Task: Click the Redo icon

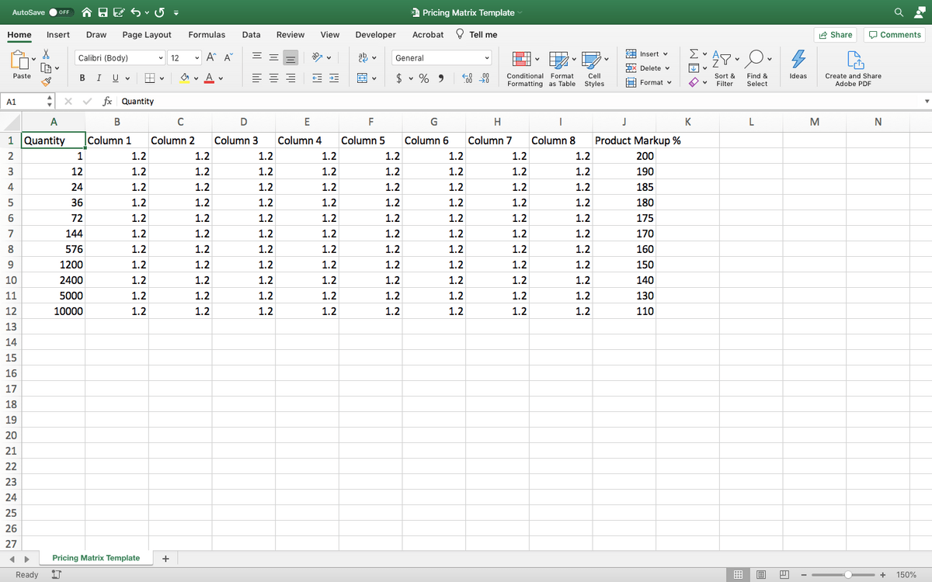Action: [x=160, y=12]
